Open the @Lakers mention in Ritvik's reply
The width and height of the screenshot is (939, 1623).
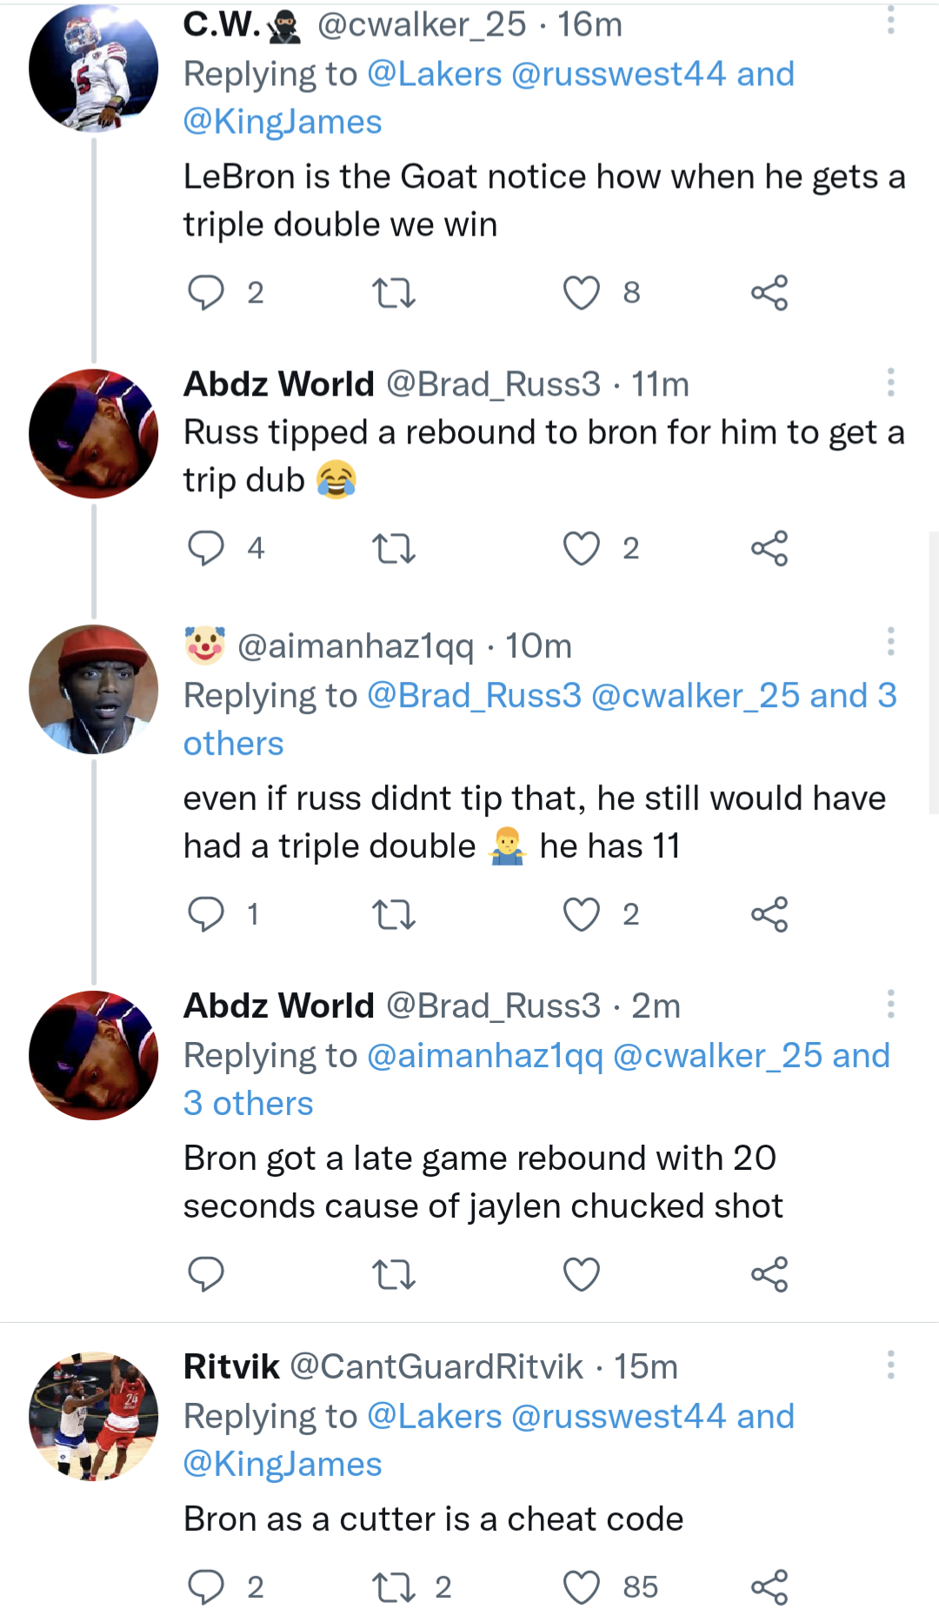coord(434,1416)
